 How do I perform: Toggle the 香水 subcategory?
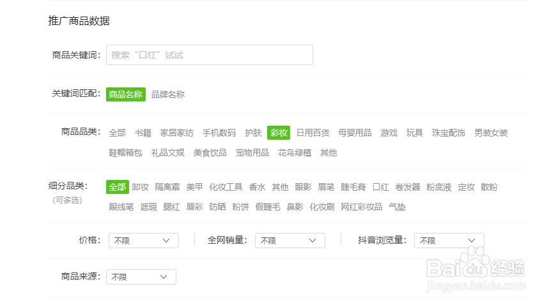[257, 187]
